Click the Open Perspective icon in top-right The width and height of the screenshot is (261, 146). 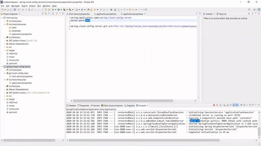coord(254,10)
